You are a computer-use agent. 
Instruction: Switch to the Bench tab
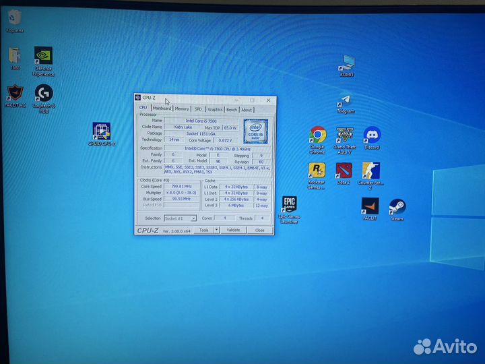pos(232,110)
